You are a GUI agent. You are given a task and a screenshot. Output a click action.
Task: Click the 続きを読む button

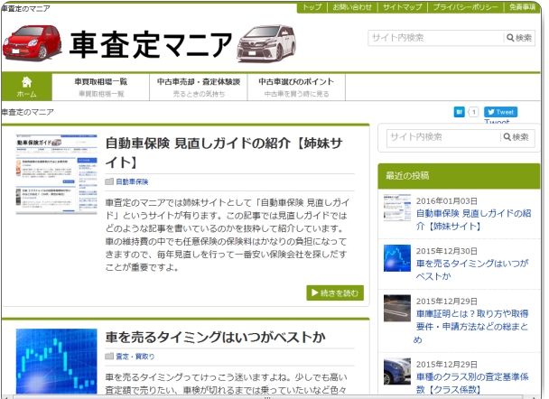click(x=335, y=292)
